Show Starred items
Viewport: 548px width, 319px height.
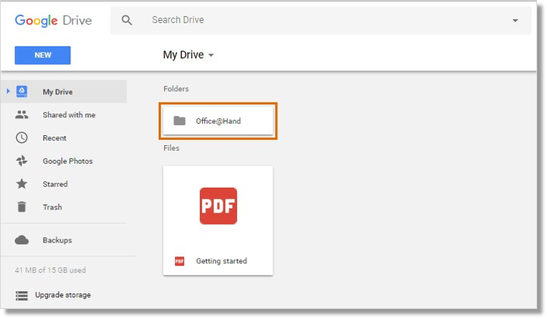55,184
